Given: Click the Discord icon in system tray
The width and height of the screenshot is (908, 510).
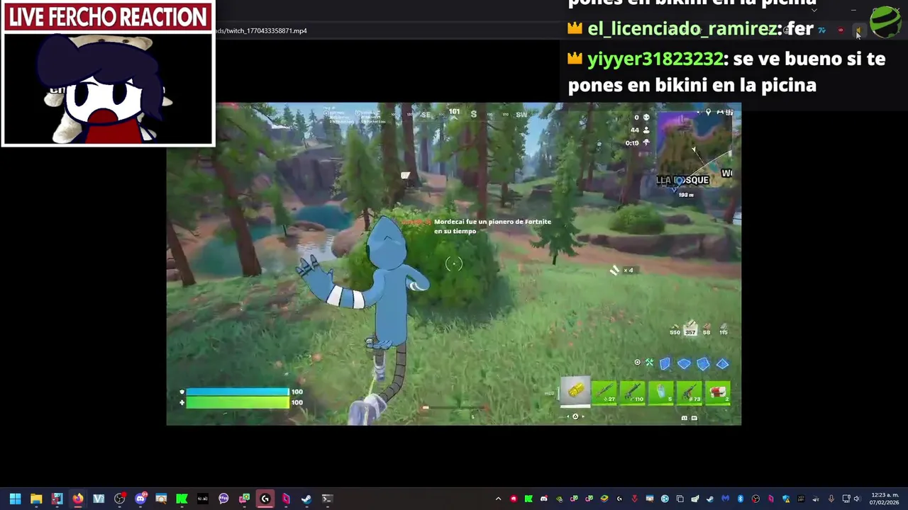Looking at the screenshot, I should coord(544,499).
